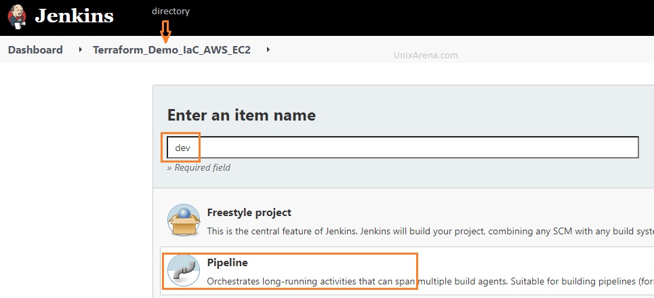654x298 pixels.
Task: Click the Freestyle project box icon
Action: pyautogui.click(x=184, y=220)
